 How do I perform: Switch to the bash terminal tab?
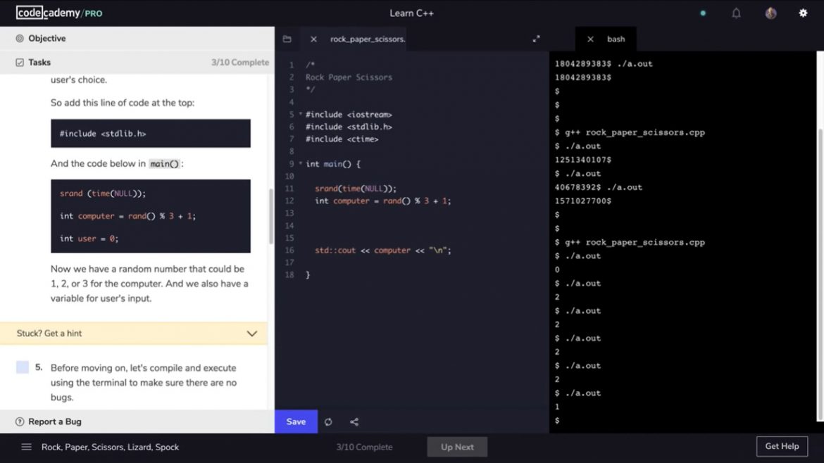616,39
